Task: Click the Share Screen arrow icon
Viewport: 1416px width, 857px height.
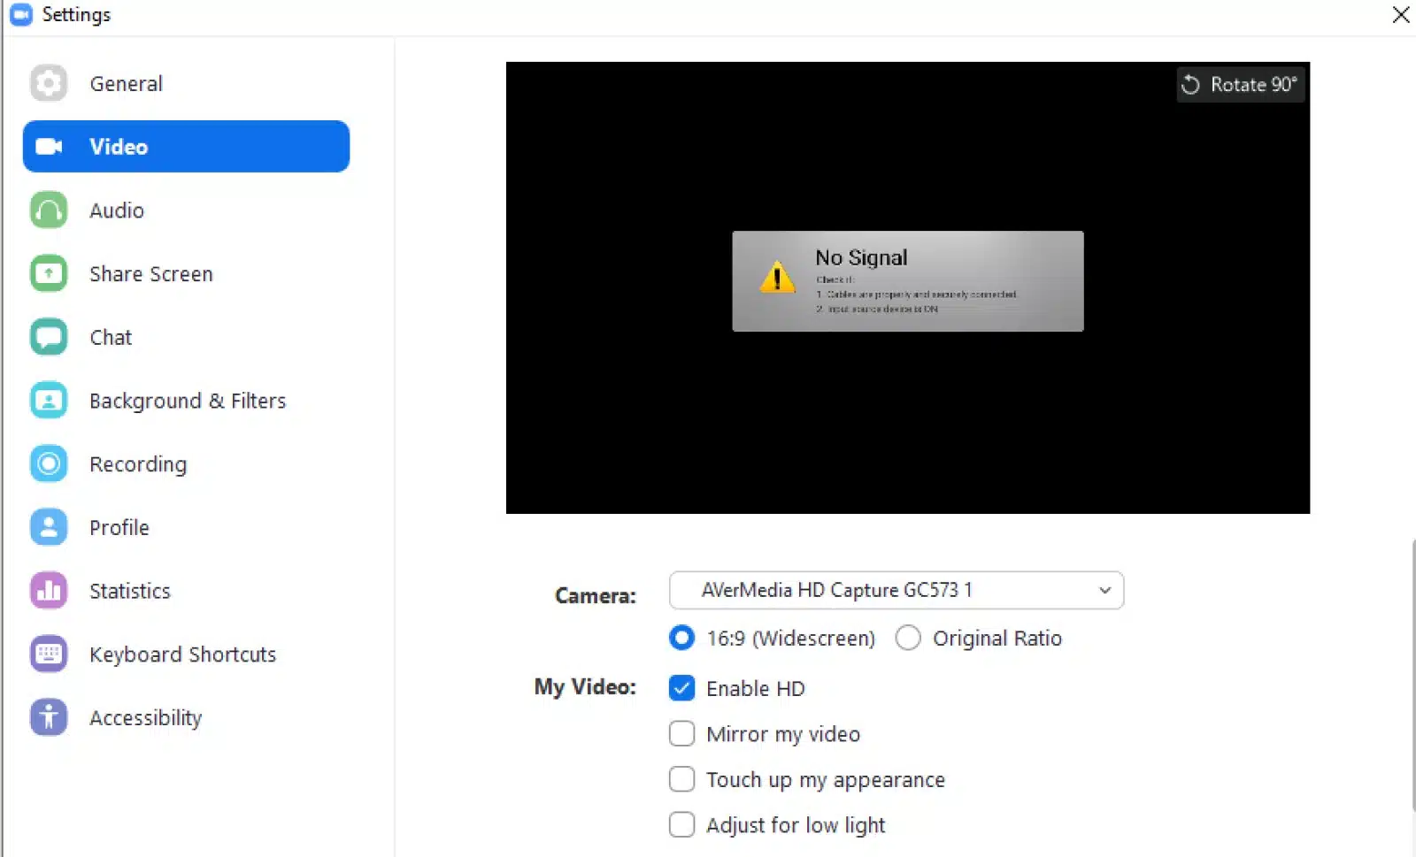Action: pos(49,274)
